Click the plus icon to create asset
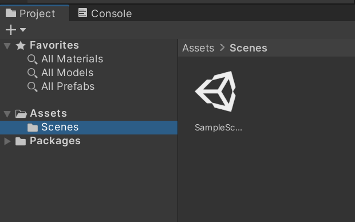Image resolution: width=355 pixels, height=222 pixels. [11, 30]
